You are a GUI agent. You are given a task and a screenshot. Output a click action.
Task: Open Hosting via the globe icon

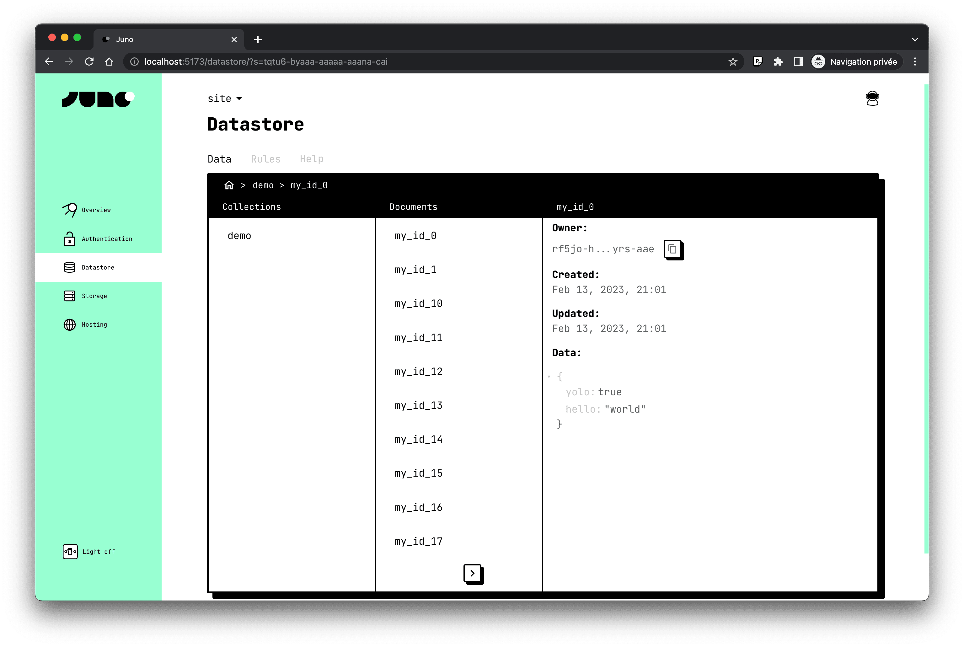pyautogui.click(x=69, y=324)
